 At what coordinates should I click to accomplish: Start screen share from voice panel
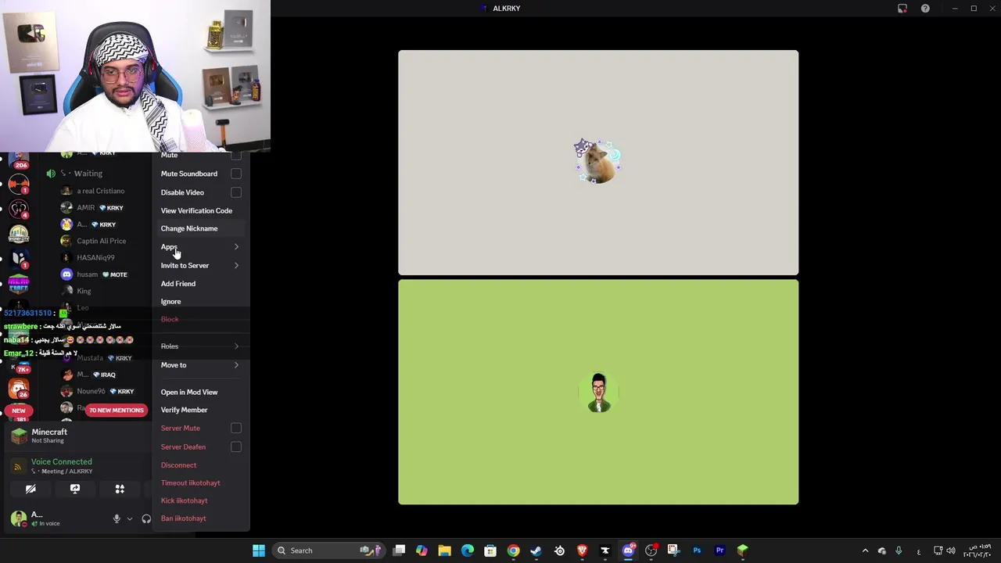tap(75, 489)
